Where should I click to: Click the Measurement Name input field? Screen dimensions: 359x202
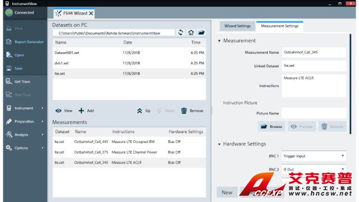(314, 52)
